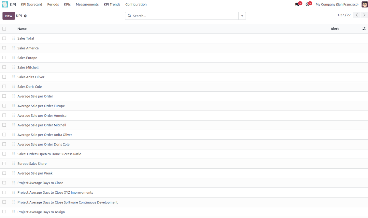The image size is (368, 218).
Task: Click the New button
Action: (8, 16)
